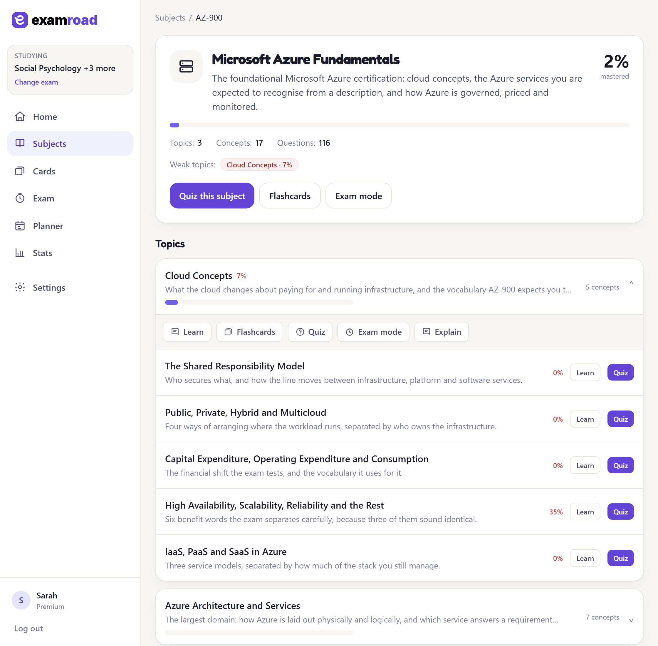Click Subjects in the breadcrumb
Image resolution: width=658 pixels, height=646 pixels.
pyautogui.click(x=170, y=18)
